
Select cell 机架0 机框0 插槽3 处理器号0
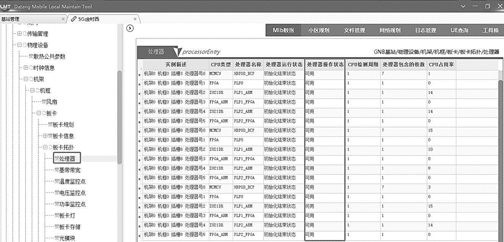[174, 73]
